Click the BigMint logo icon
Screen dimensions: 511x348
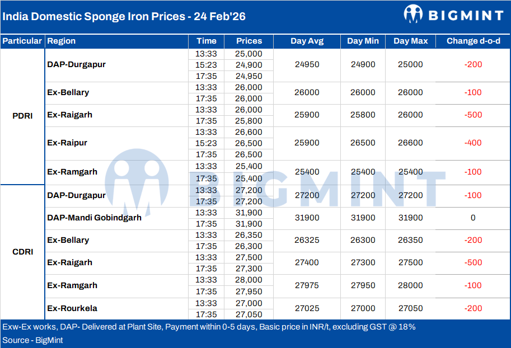(x=412, y=14)
